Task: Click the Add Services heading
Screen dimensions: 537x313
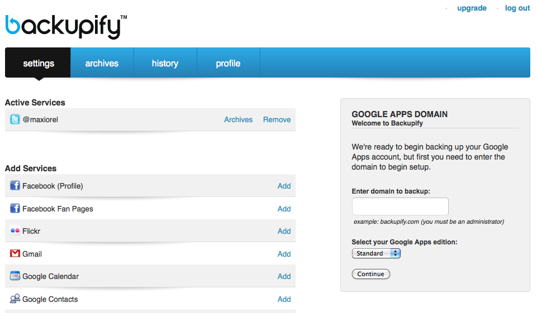Action: point(31,168)
